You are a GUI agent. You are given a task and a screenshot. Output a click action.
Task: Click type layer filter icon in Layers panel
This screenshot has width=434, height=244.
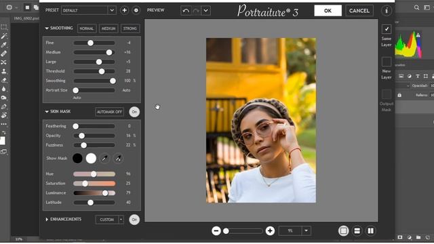click(x=418, y=76)
